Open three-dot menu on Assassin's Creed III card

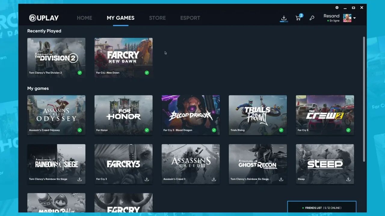214,148
